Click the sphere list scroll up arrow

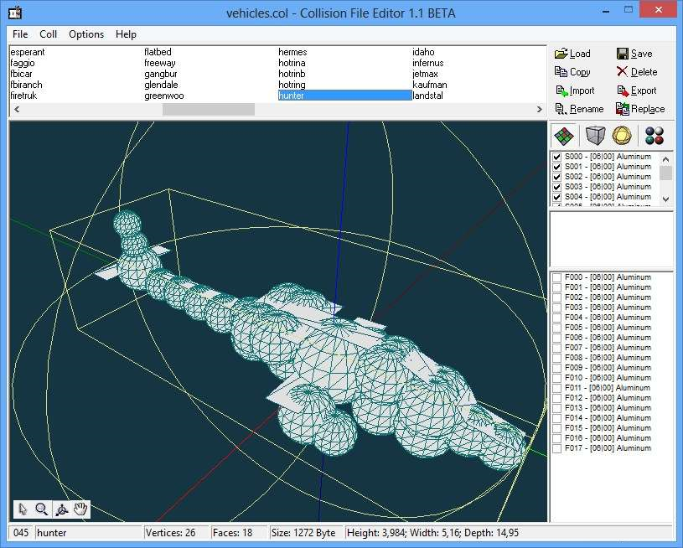(665, 159)
